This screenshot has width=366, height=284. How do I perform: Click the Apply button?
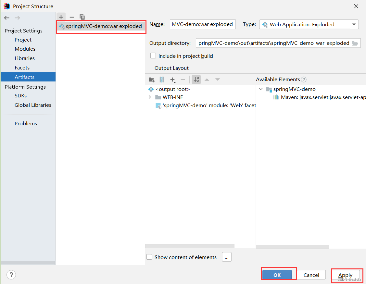(345, 275)
